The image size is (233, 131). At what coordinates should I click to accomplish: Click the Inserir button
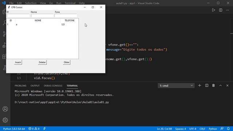pyautogui.click(x=18, y=62)
